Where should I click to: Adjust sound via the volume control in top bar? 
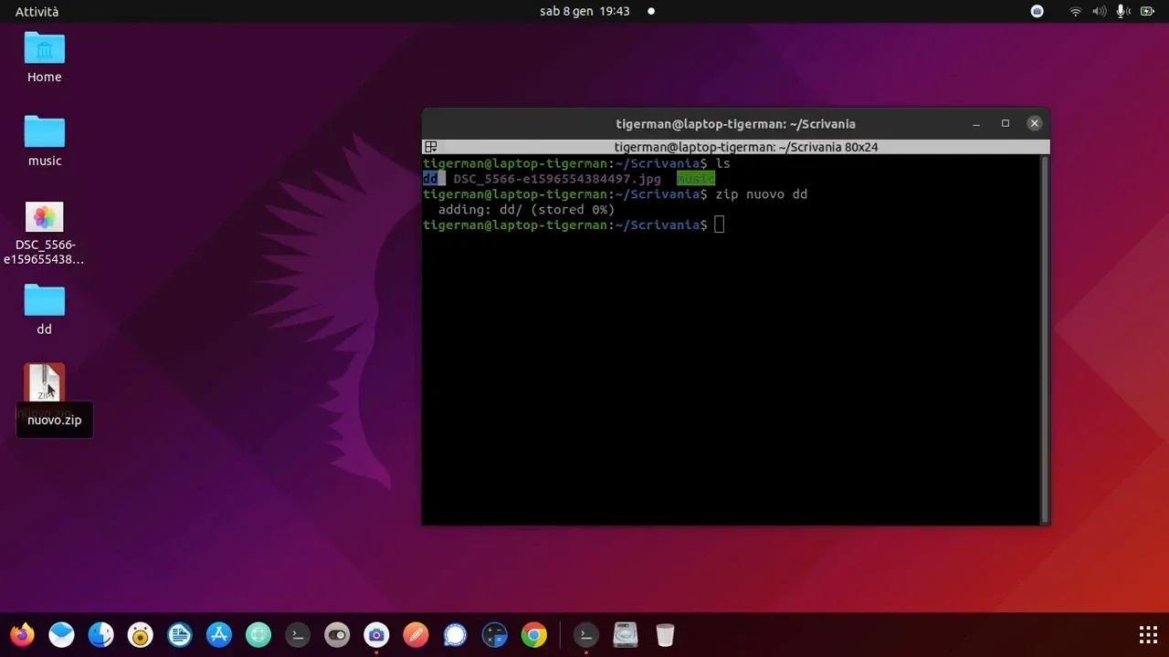tap(1099, 11)
